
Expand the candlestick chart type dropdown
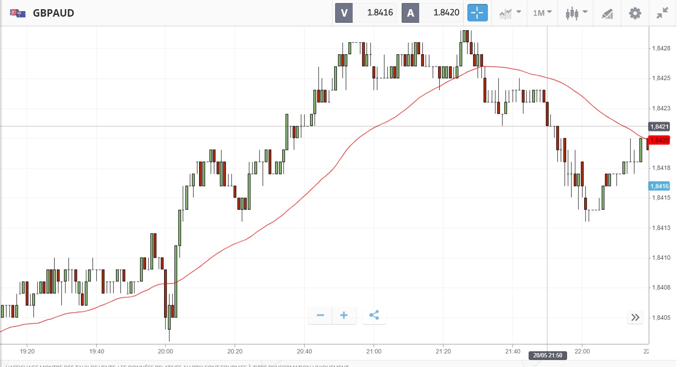pos(576,13)
